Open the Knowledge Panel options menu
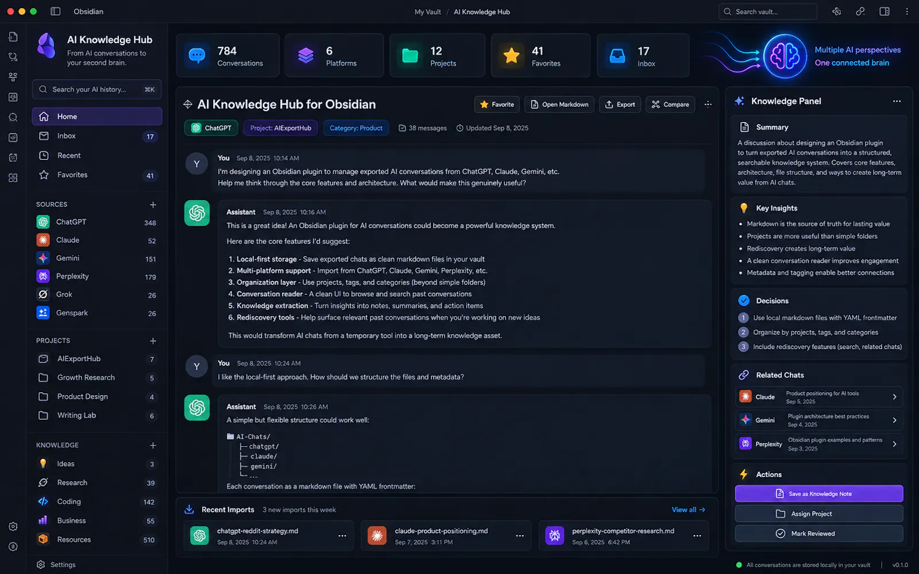The height and width of the screenshot is (574, 919). click(x=897, y=101)
